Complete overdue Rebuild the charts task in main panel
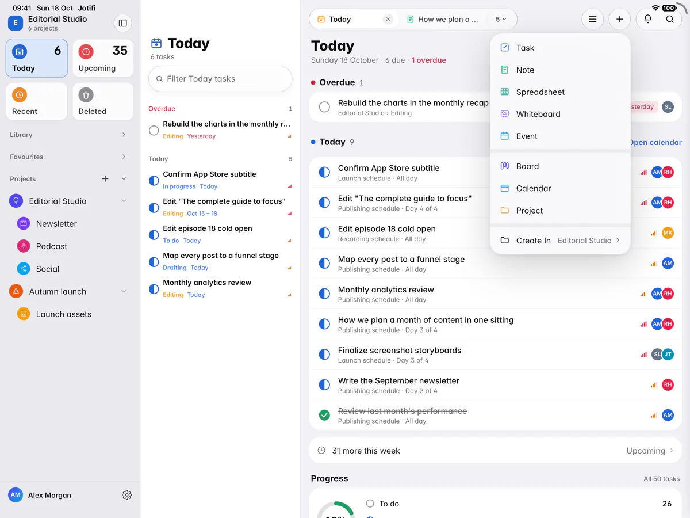690x518 pixels. 324,107
